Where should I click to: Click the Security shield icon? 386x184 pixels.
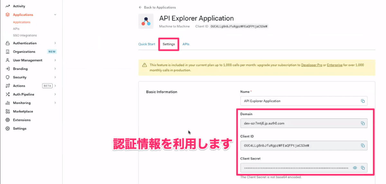(x=7, y=77)
